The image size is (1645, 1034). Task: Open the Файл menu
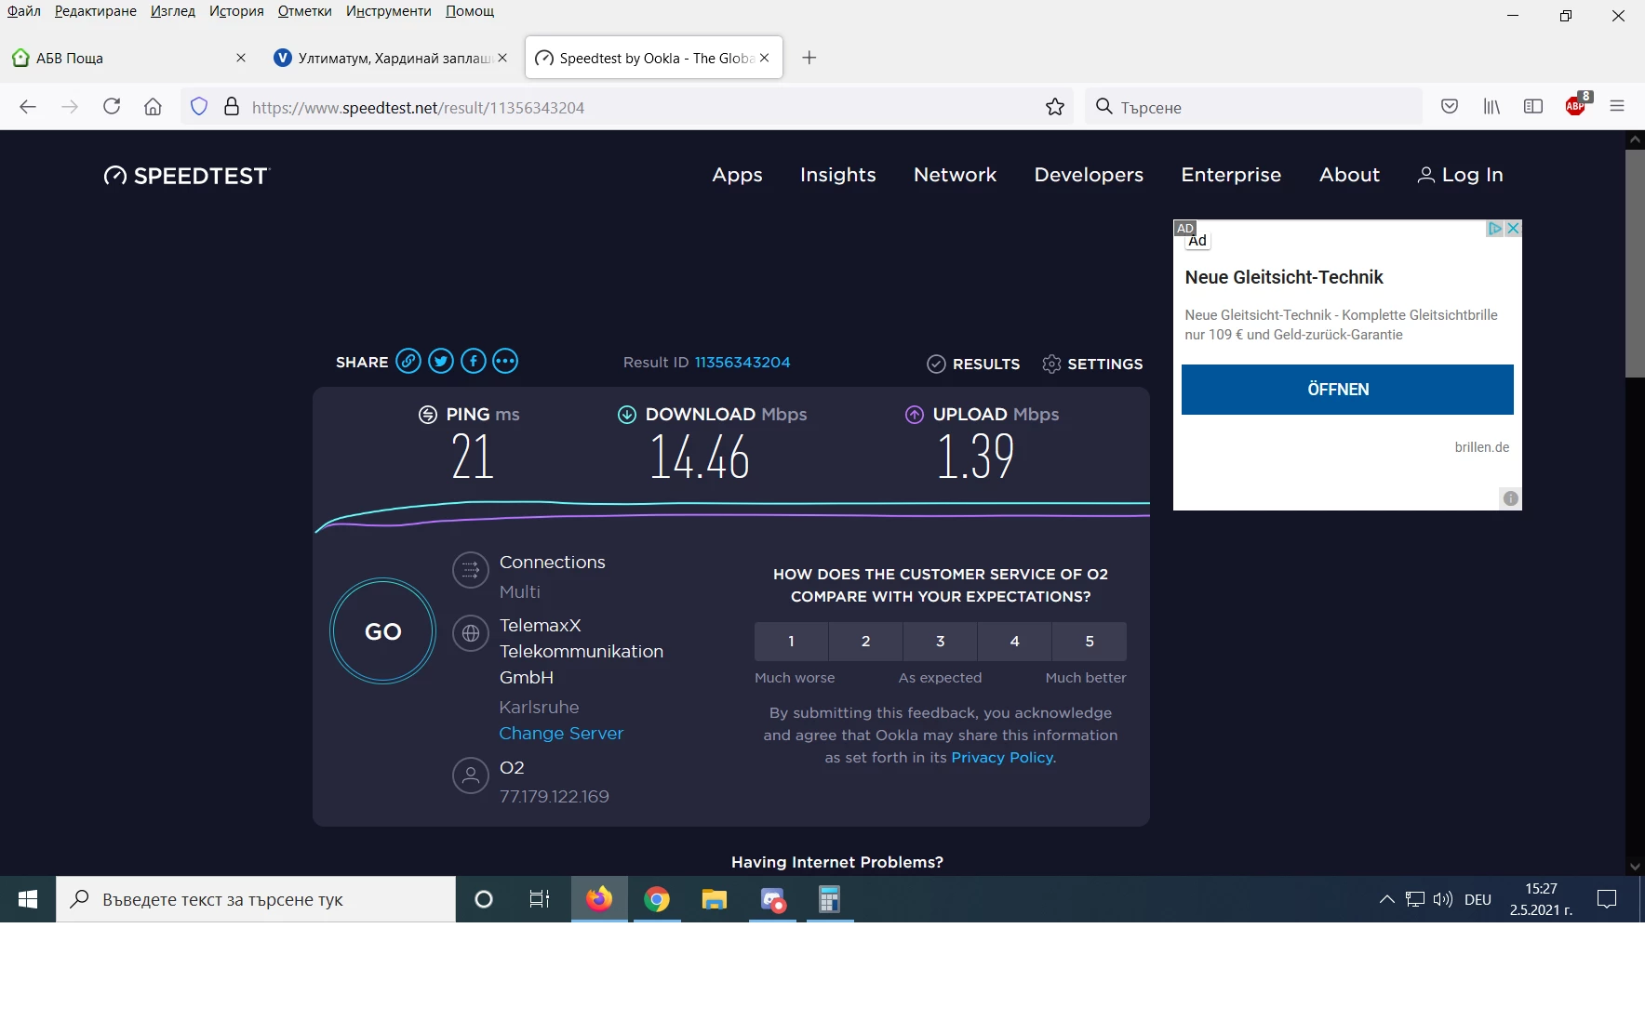24,11
